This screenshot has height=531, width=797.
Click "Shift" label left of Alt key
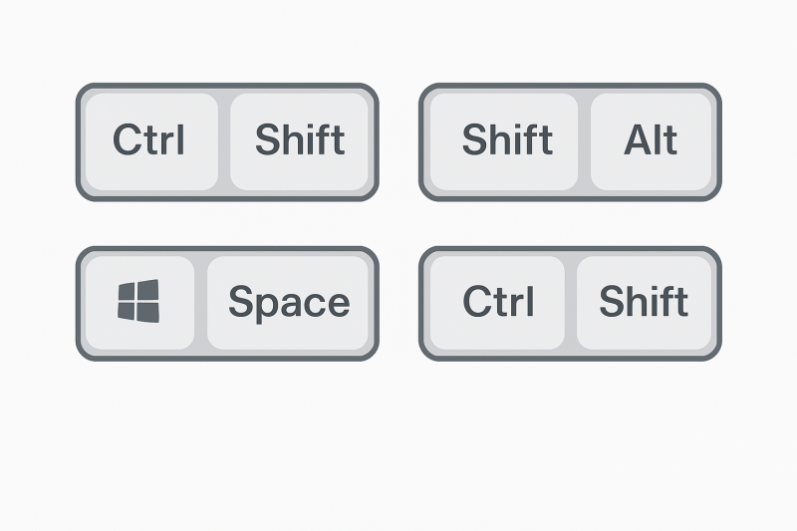(507, 139)
